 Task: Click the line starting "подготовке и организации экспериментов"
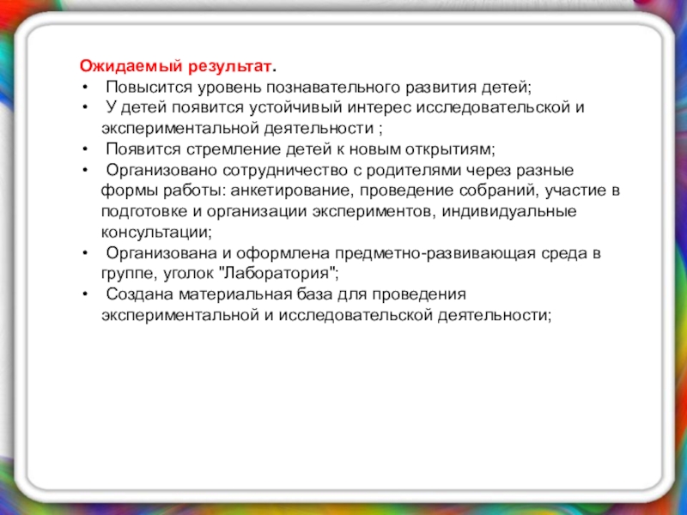click(x=339, y=211)
